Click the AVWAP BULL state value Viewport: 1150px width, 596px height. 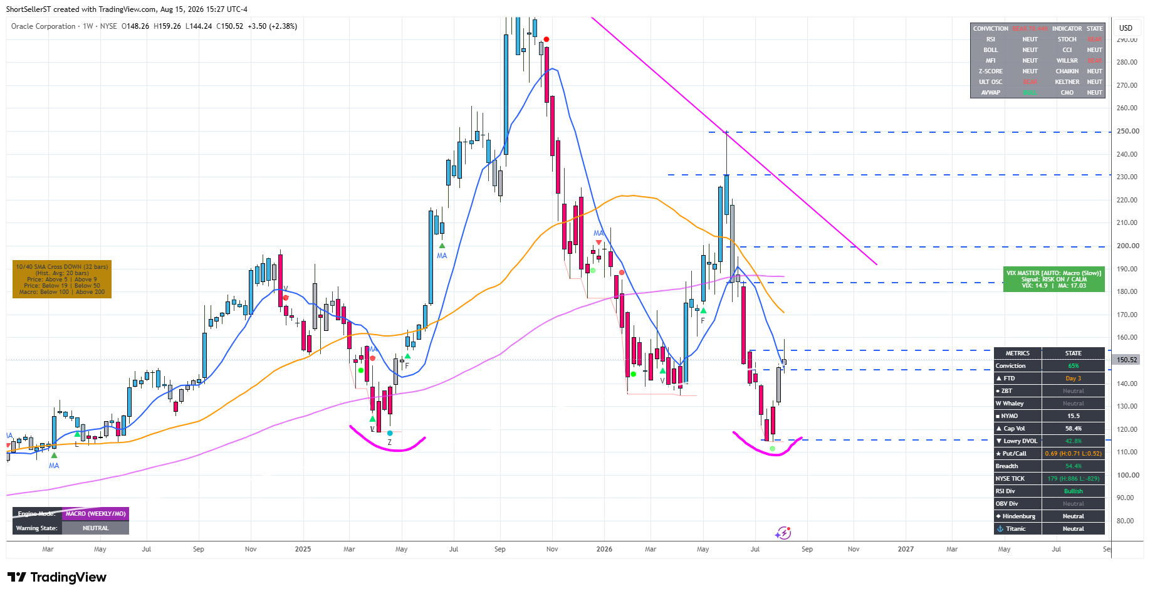click(1030, 93)
